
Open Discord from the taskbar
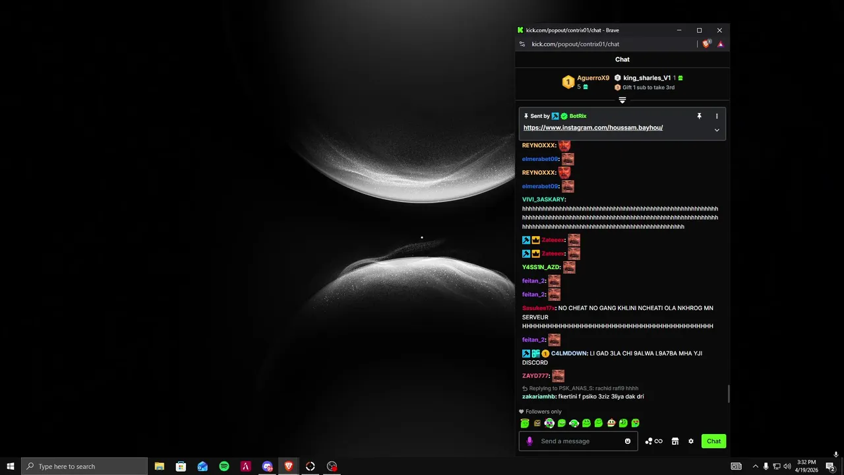point(267,466)
